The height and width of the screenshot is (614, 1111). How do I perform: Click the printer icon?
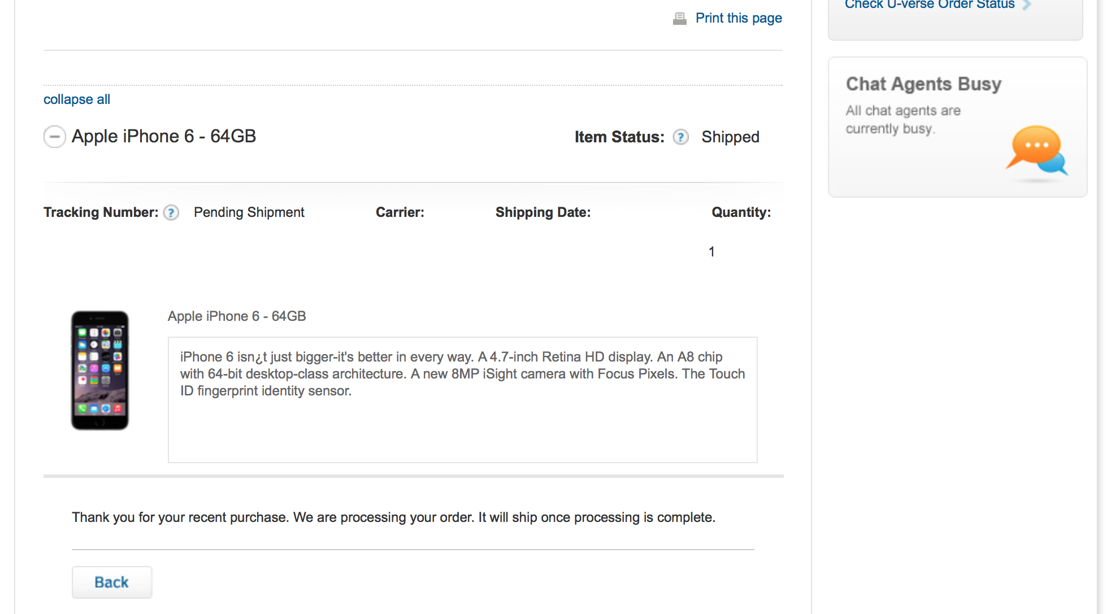[x=680, y=19]
